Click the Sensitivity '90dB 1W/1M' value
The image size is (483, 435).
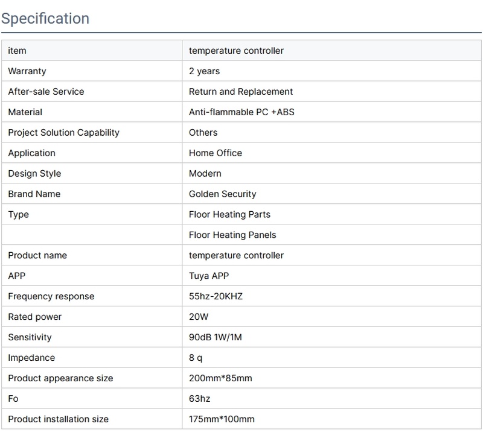point(215,338)
